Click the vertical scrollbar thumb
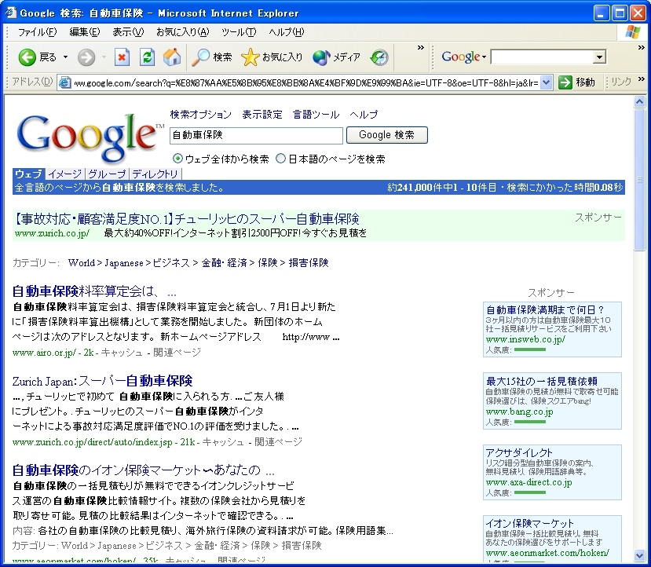The height and width of the screenshot is (567, 651). tap(639, 179)
